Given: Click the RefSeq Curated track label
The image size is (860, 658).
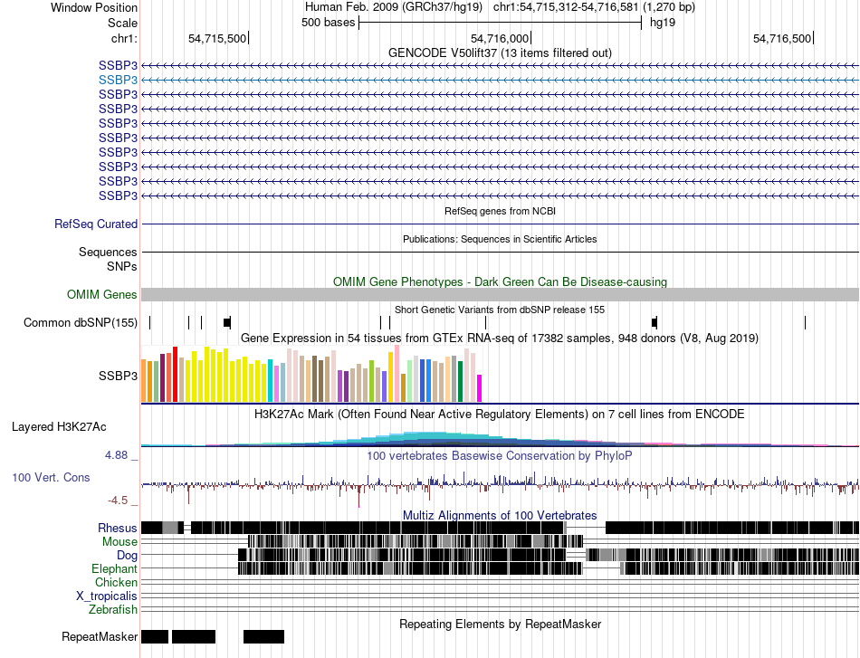Looking at the screenshot, I should [96, 224].
